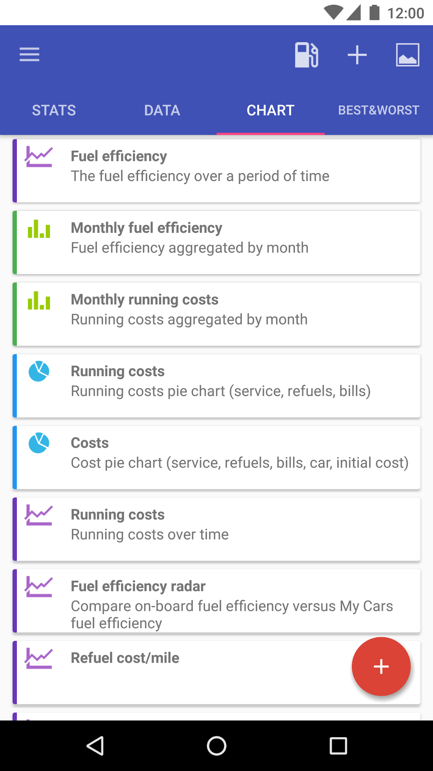Image resolution: width=433 pixels, height=771 pixels.
Task: Tap the red floating add button
Action: pos(381,666)
